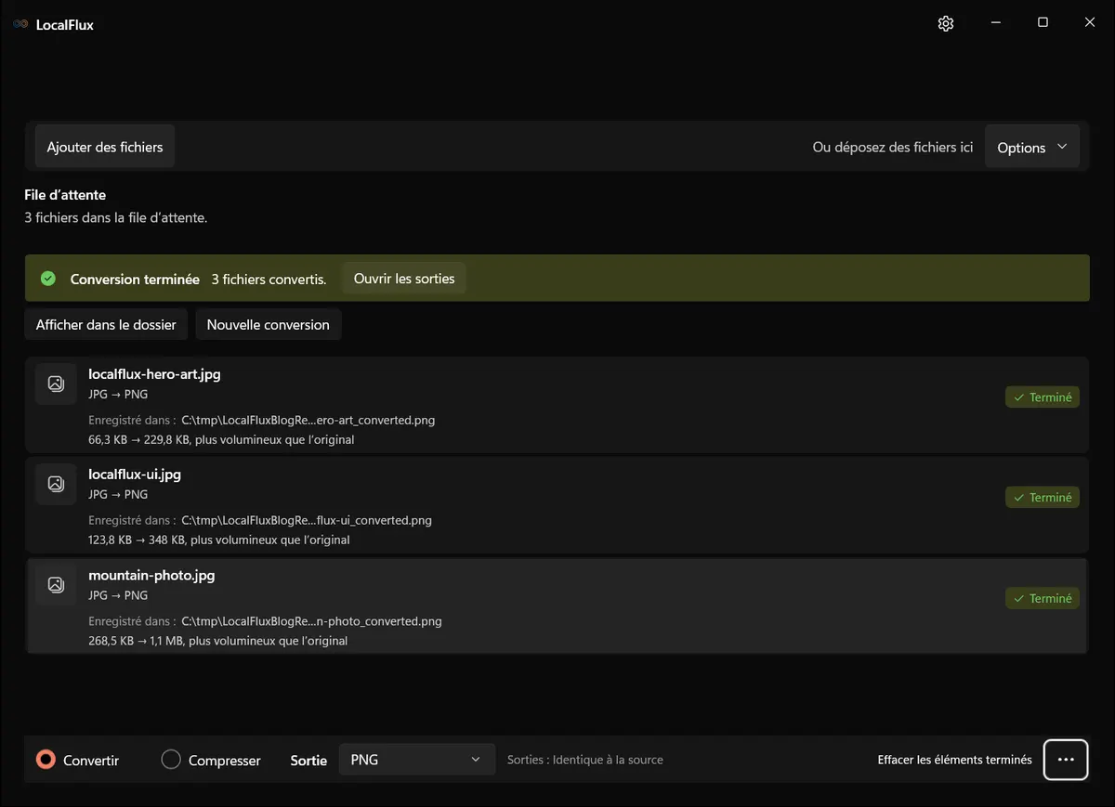Click the '268,5 KB → 1,1 MB' size text
Viewport: 1115px width, 807px height.
point(135,641)
